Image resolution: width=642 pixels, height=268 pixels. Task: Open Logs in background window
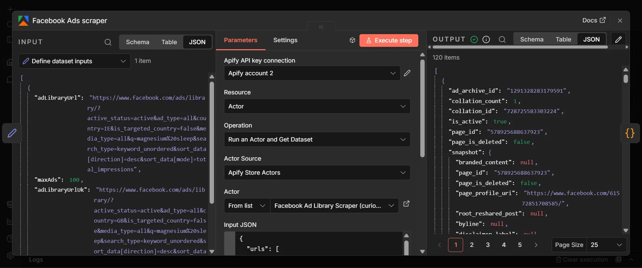pyautogui.click(x=36, y=260)
